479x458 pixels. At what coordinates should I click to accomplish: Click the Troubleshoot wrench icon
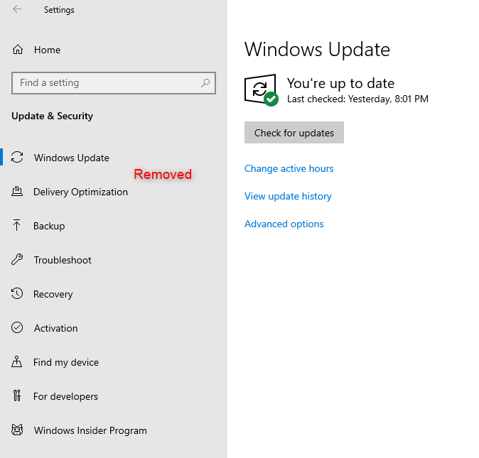coord(17,259)
